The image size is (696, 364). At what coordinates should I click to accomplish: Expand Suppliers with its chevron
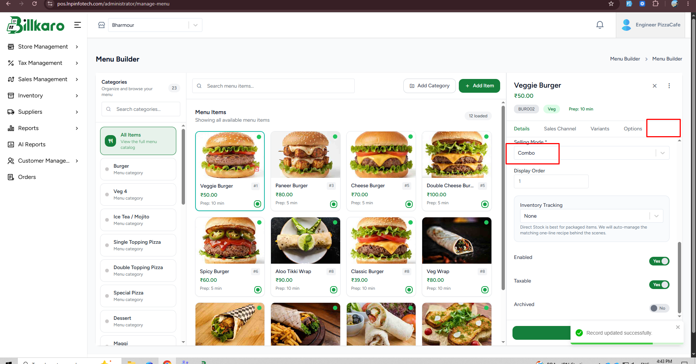point(77,112)
